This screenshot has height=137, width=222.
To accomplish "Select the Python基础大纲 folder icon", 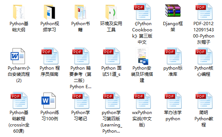I will click(19, 12).
